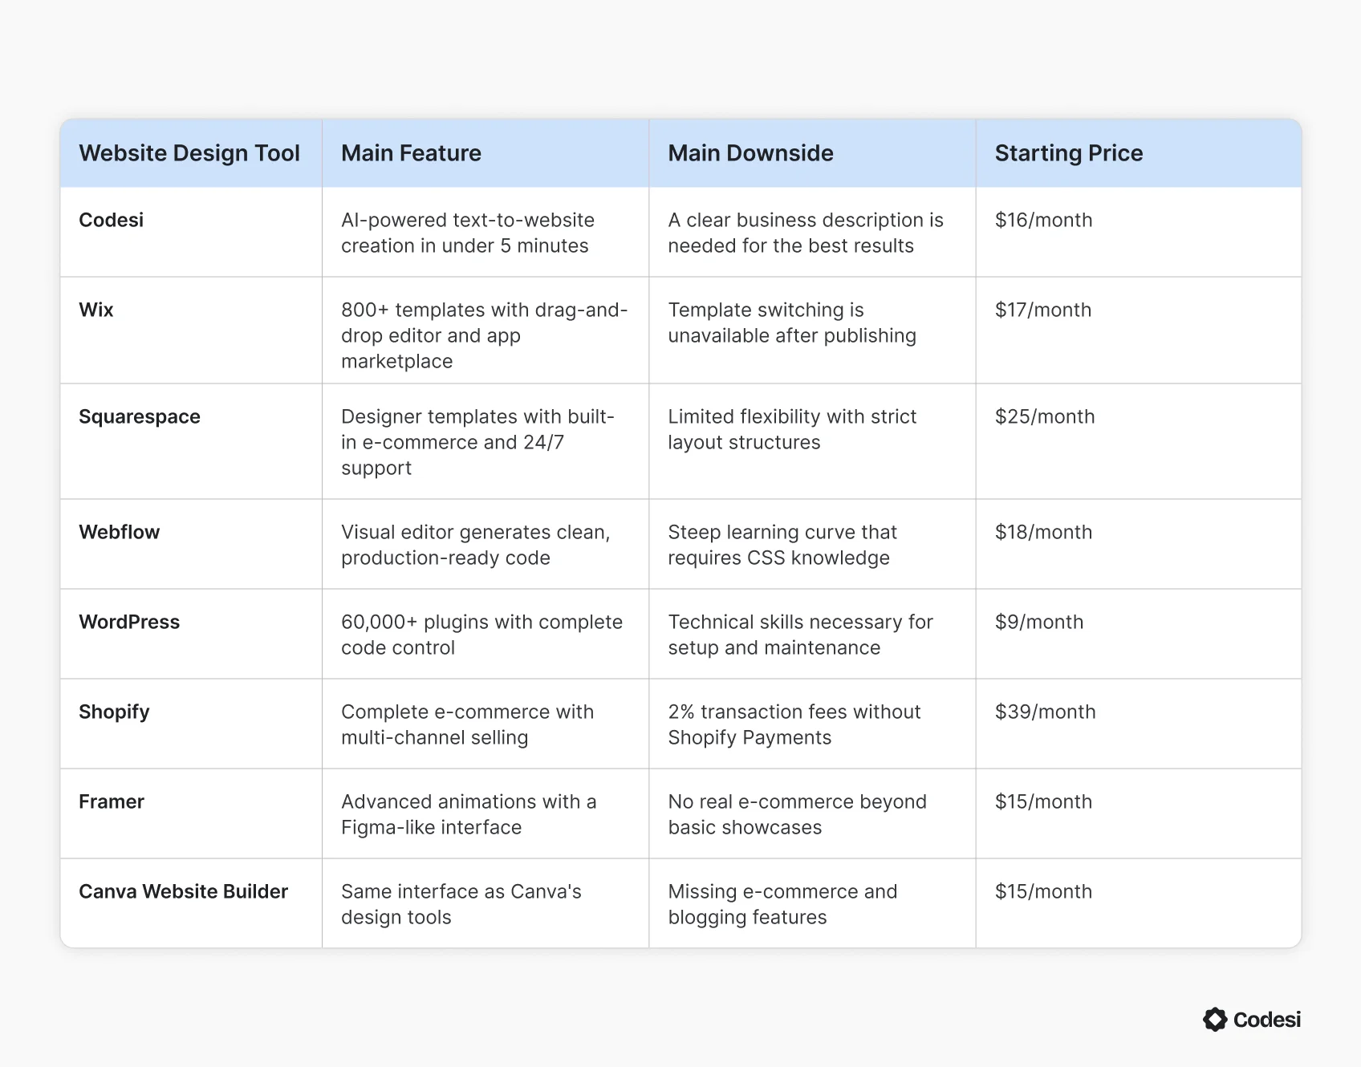The height and width of the screenshot is (1067, 1361).
Task: Select the Main Downside column header
Action: (x=750, y=153)
